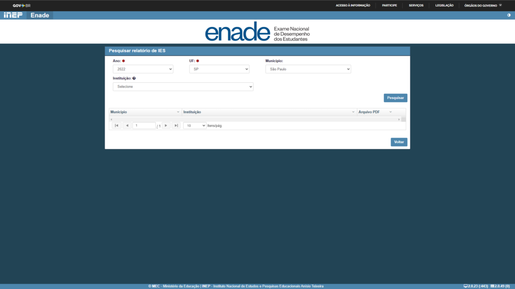
Task: Sort table by Município column header
Action: point(119,112)
